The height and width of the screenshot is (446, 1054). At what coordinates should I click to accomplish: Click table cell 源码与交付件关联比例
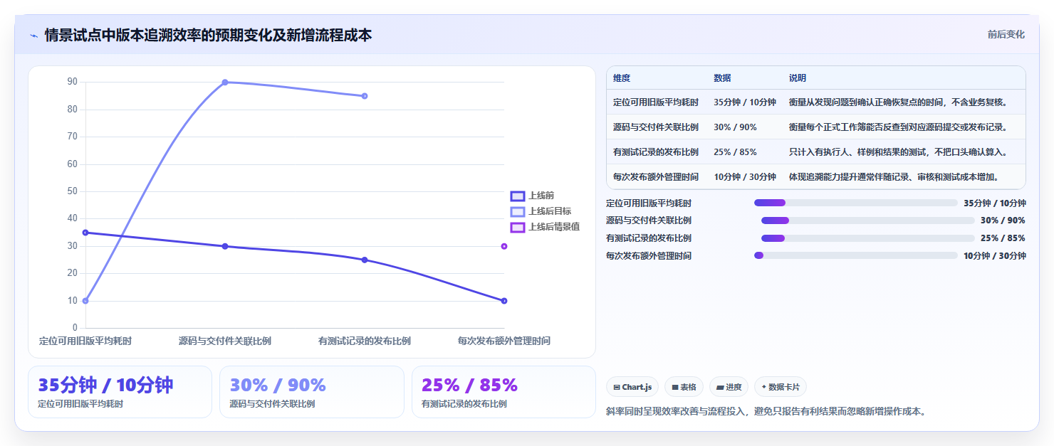pos(656,127)
